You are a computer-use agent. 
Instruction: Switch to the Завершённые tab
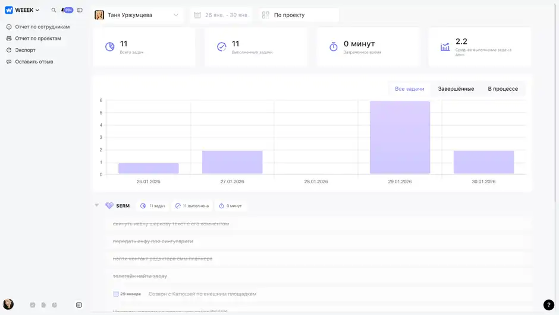(x=456, y=89)
